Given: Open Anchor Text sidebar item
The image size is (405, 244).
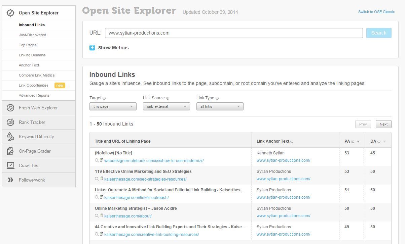Looking at the screenshot, I should pyautogui.click(x=29, y=65).
